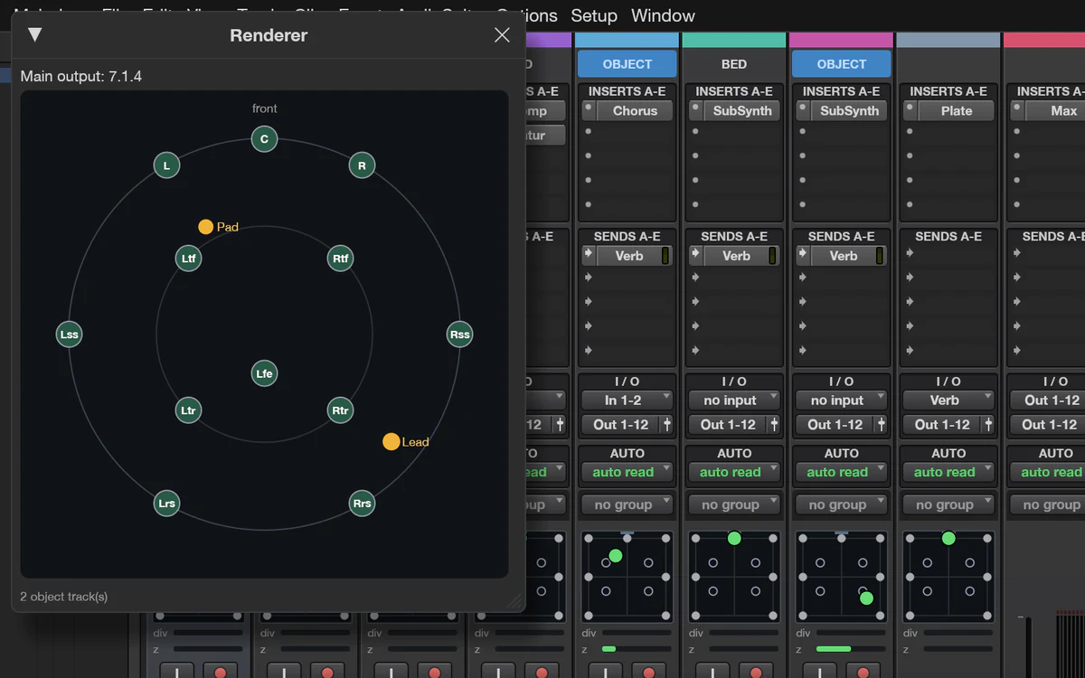Bypass the Plate insert using its dot

point(910,108)
